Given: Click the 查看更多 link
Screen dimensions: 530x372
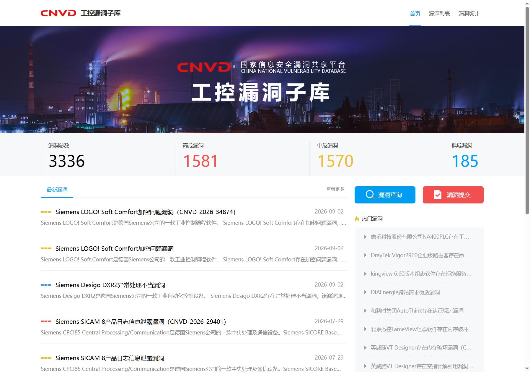Looking at the screenshot, I should pyautogui.click(x=335, y=189).
